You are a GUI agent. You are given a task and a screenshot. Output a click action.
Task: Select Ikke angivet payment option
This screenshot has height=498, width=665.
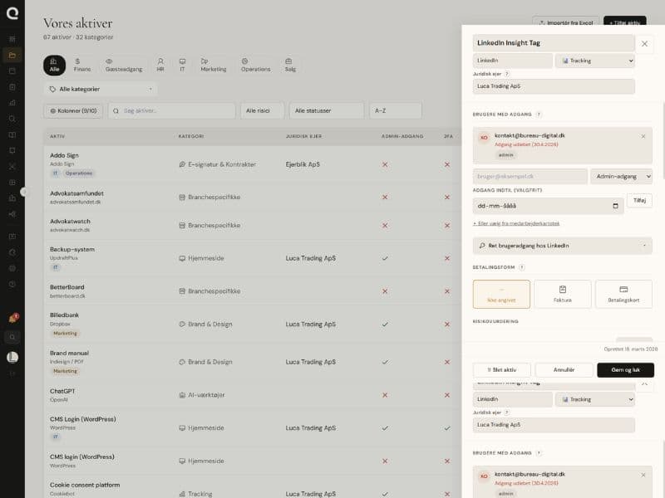[x=501, y=294]
